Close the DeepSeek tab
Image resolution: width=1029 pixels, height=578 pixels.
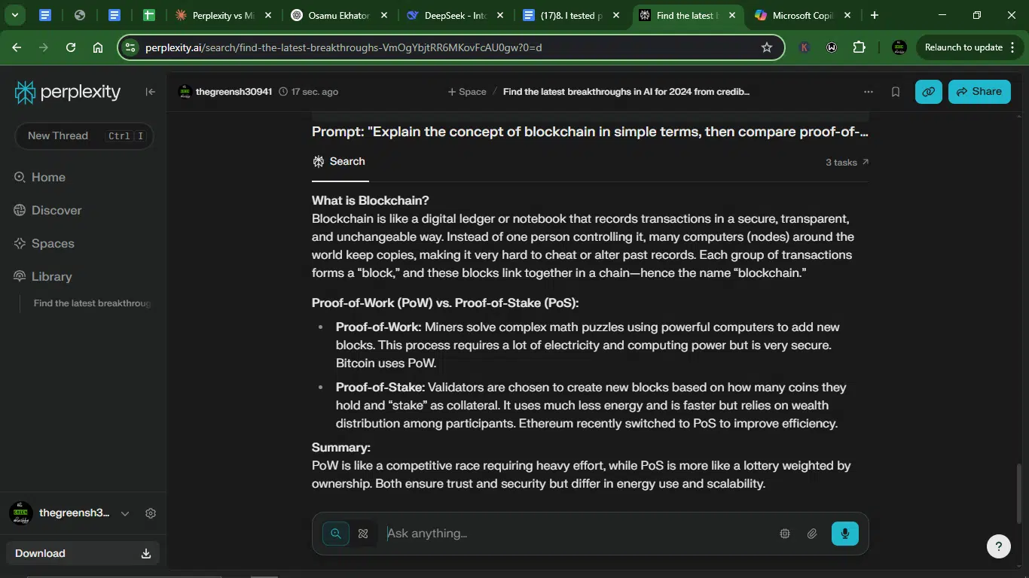click(x=500, y=15)
